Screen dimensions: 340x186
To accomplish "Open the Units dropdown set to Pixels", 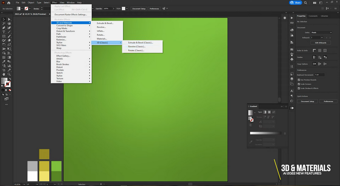I will [321, 33].
